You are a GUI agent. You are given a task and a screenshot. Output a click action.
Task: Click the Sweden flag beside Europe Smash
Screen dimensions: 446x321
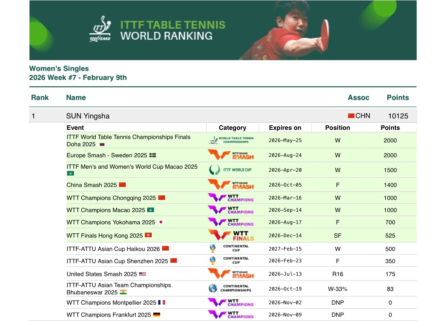pyautogui.click(x=153, y=155)
